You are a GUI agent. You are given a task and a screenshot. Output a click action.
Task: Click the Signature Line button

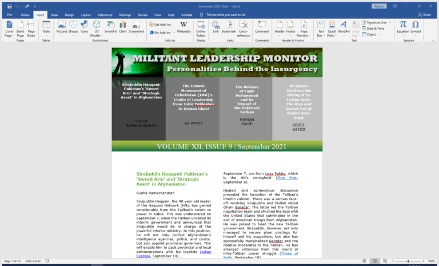[374, 22]
